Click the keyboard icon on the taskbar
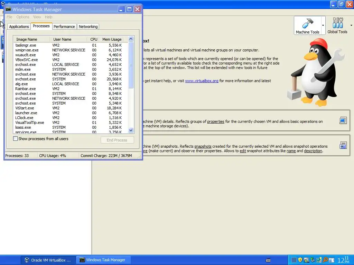Screen dimensions: 354x265 [x=268, y=260]
